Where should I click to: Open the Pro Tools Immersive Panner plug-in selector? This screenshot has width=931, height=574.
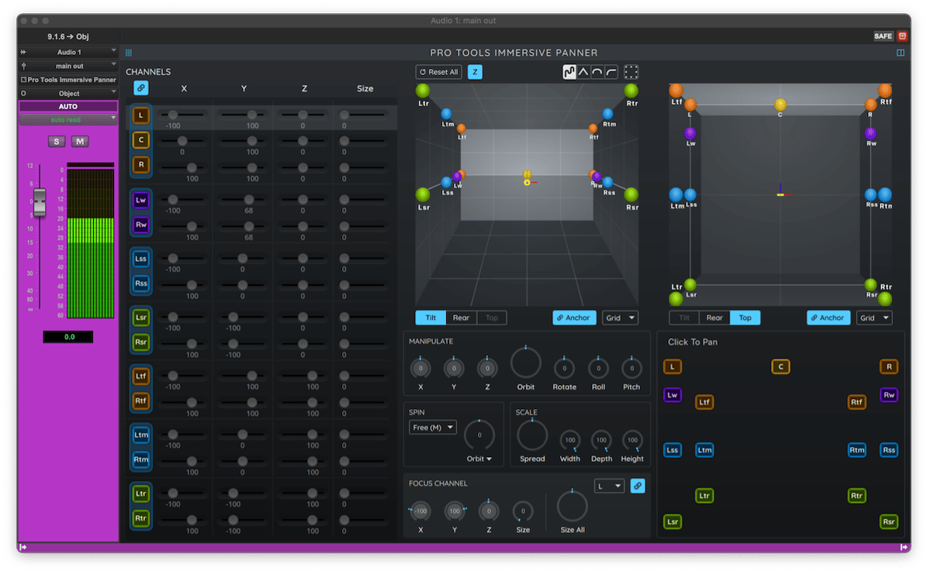click(x=68, y=80)
